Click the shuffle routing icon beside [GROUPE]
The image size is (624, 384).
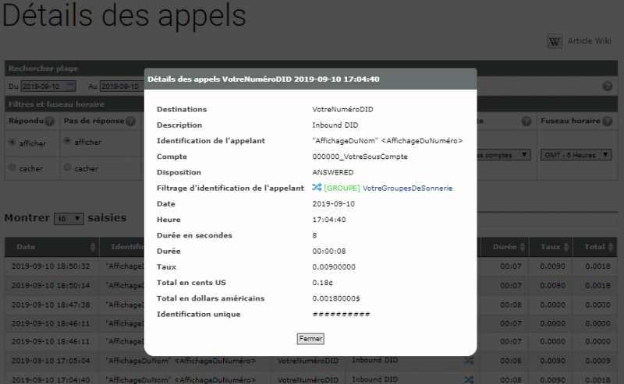[317, 187]
